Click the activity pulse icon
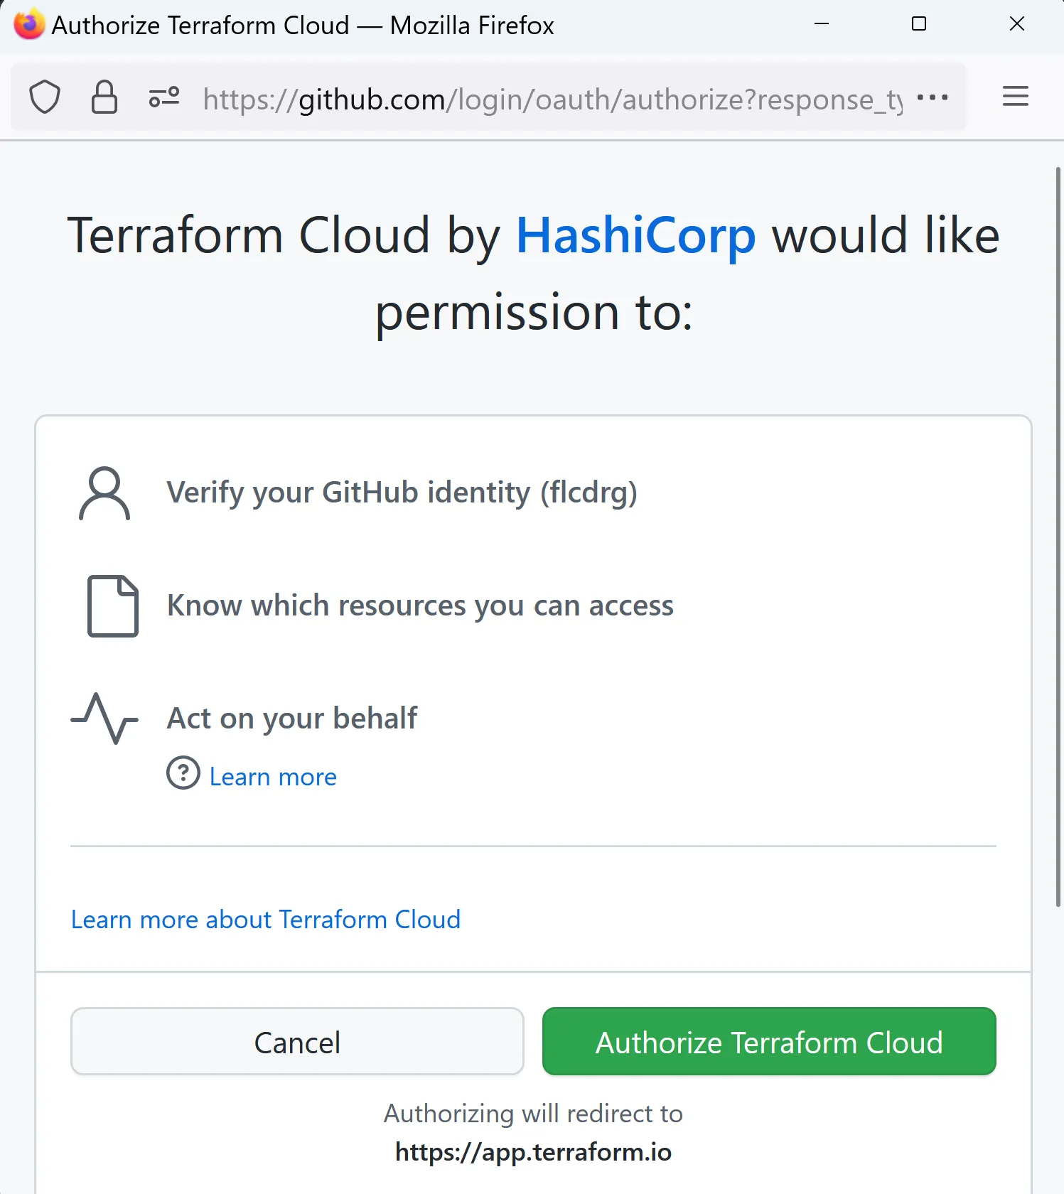This screenshot has width=1064, height=1194. pyautogui.click(x=104, y=718)
